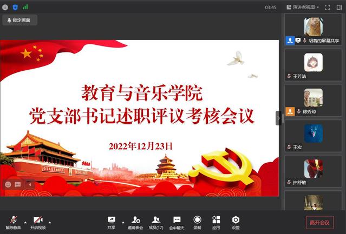
Task: Turn on camera with 开启视频
Action: pyautogui.click(x=38, y=223)
